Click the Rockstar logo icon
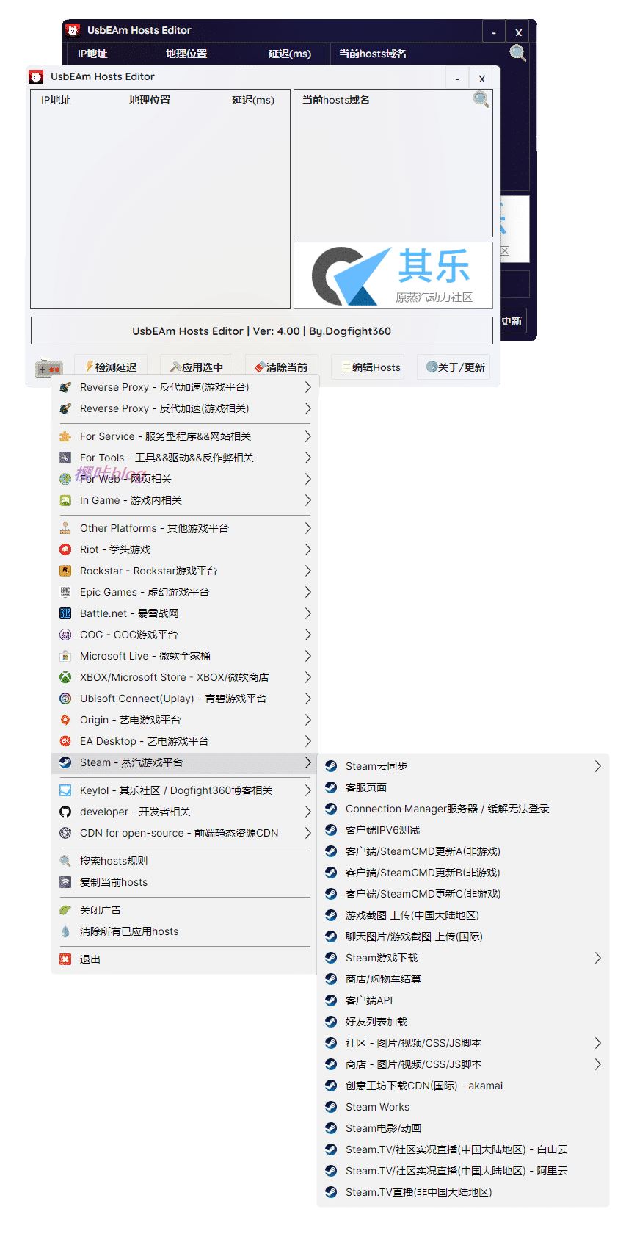 pyautogui.click(x=65, y=571)
